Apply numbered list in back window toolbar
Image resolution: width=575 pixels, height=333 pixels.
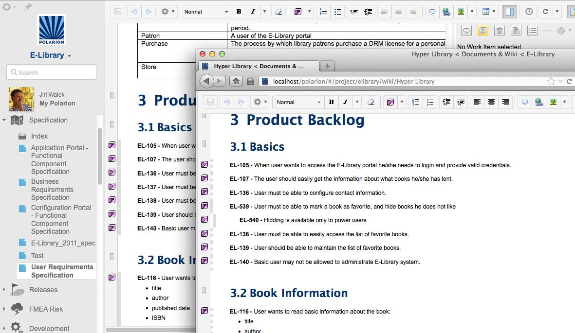pyautogui.click(x=323, y=12)
